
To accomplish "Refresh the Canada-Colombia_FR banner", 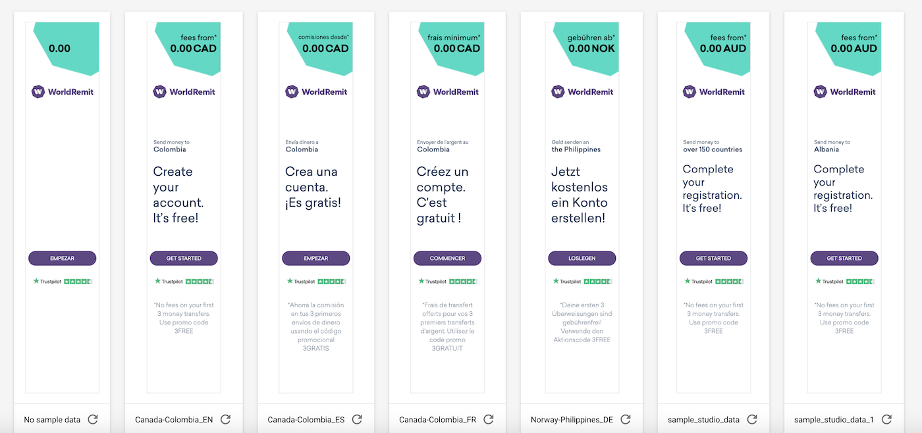I will (489, 419).
